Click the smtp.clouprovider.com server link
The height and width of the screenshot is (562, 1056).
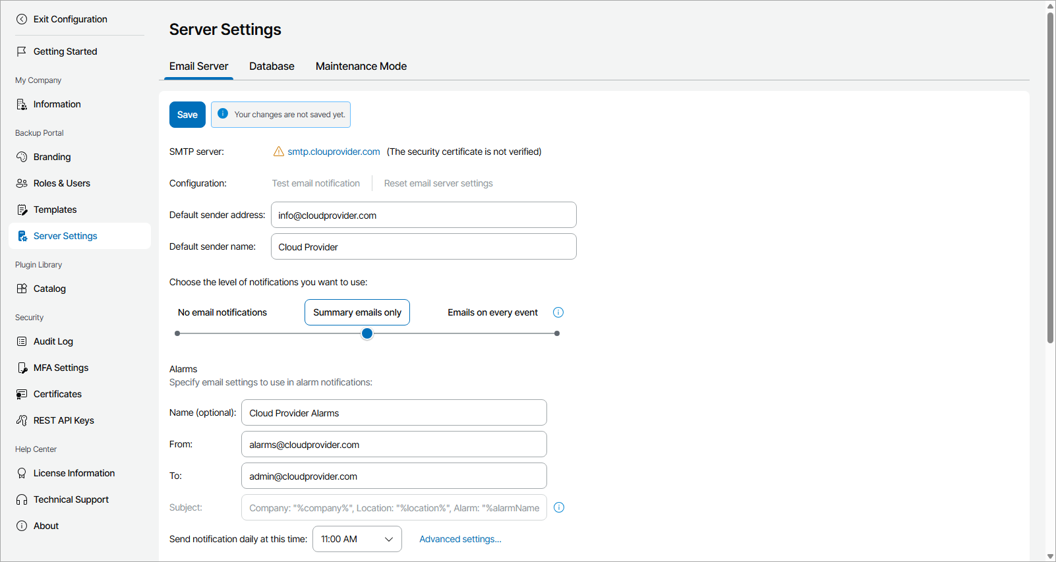[334, 152]
